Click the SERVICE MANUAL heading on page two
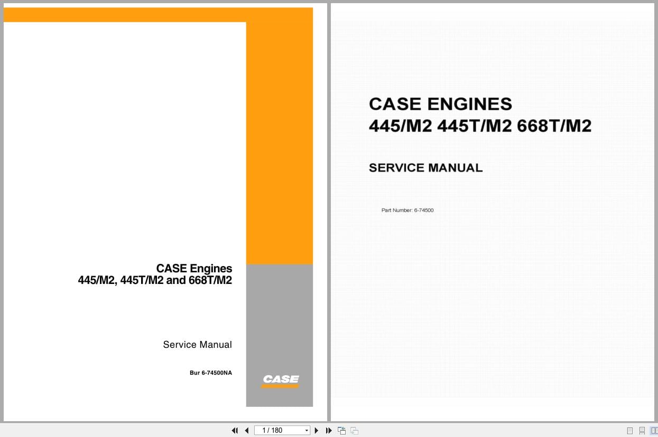 point(425,167)
